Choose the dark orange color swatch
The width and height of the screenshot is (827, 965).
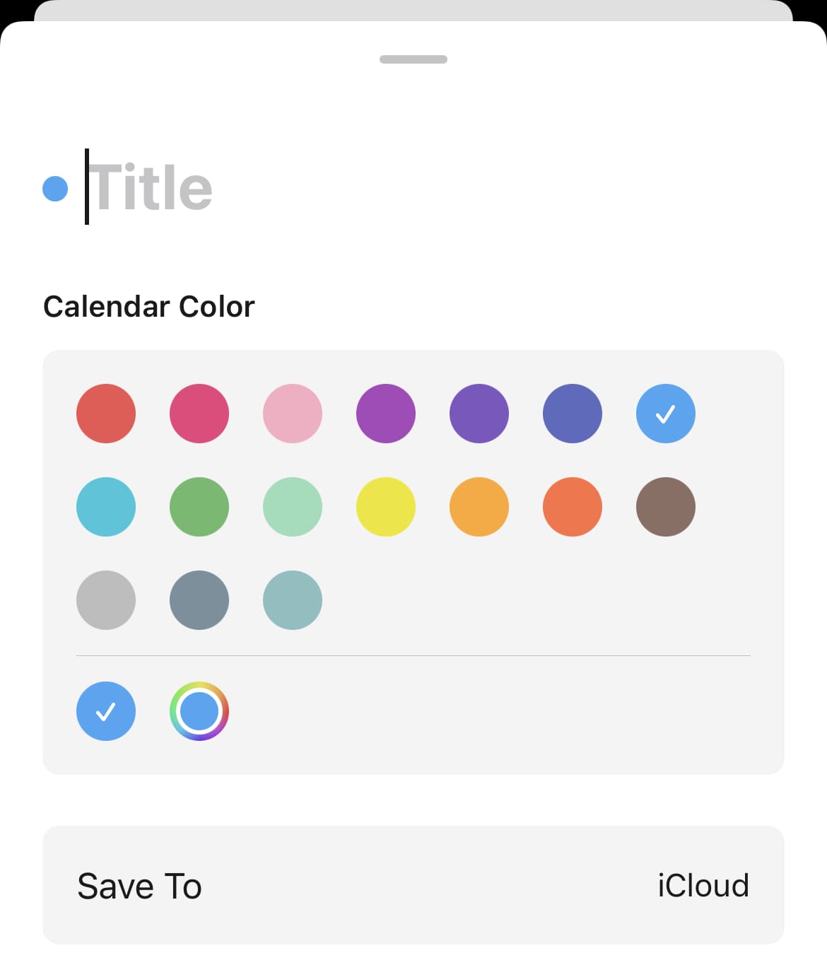pos(573,507)
